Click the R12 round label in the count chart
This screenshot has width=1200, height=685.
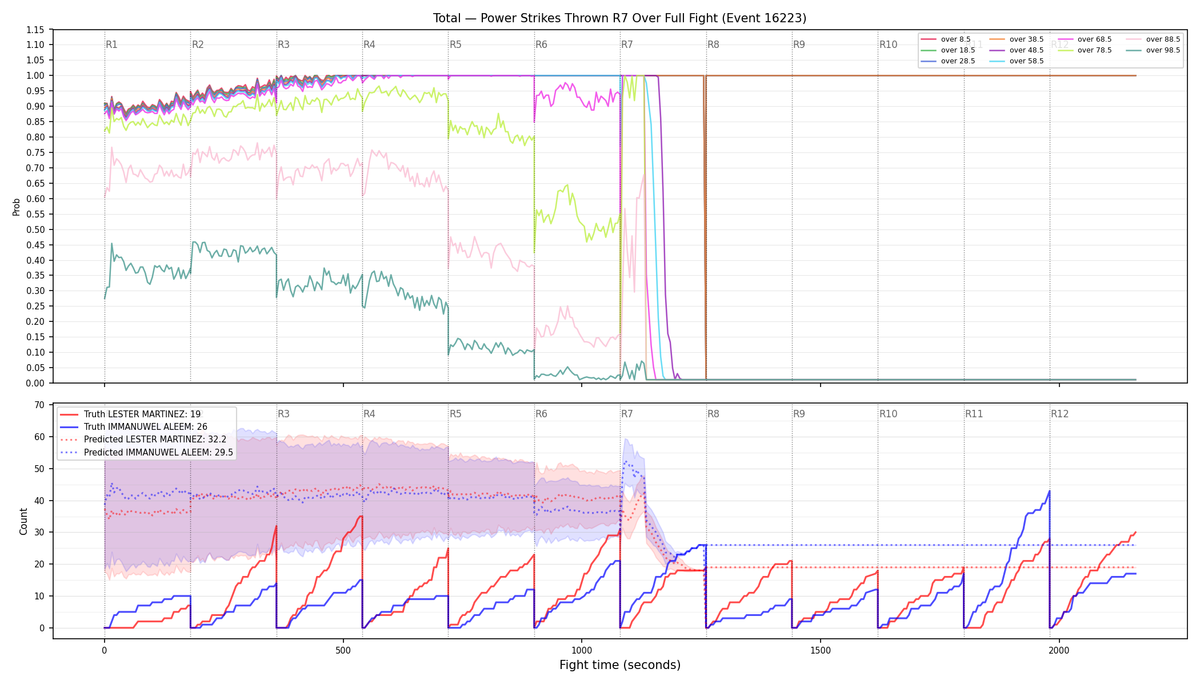click(1059, 414)
